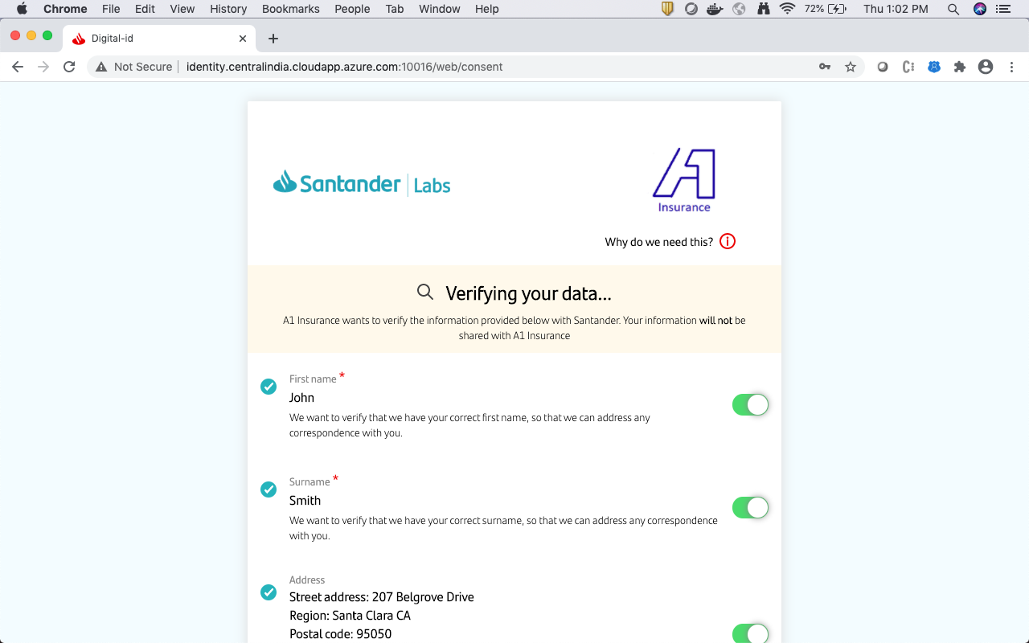The image size is (1029, 643).
Task: Open a new tab with the plus button
Action: click(x=273, y=39)
